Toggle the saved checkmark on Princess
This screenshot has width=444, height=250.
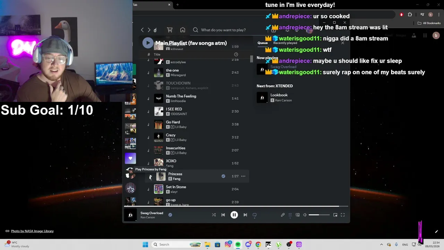point(223,176)
